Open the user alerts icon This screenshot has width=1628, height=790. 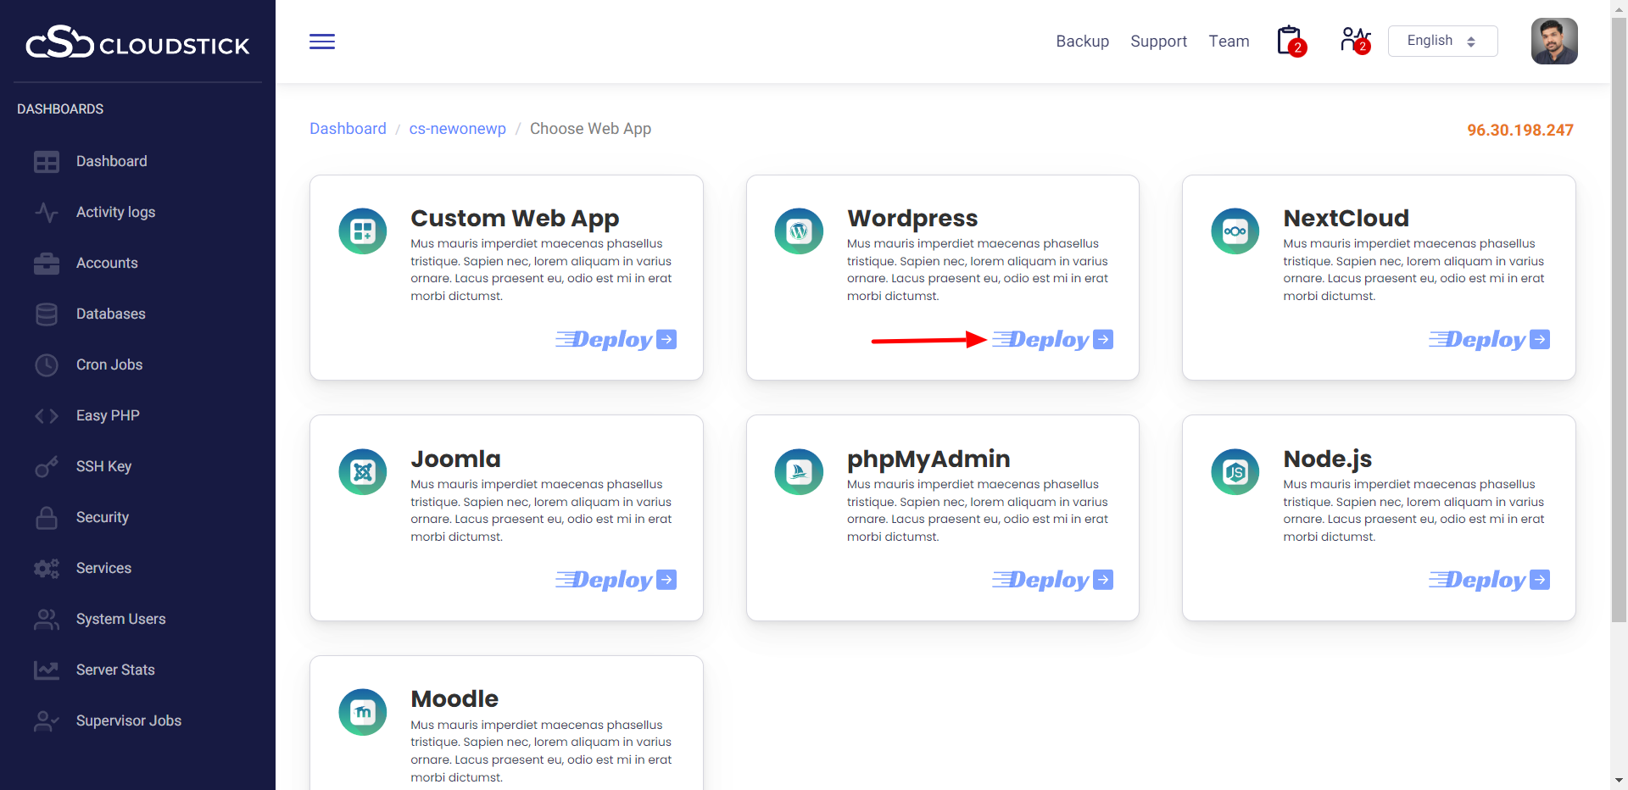(1354, 41)
